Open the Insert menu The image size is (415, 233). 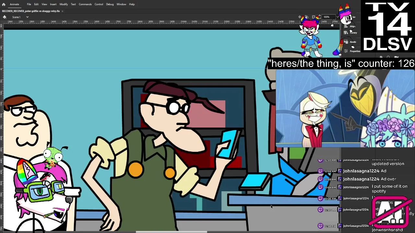pos(53,4)
